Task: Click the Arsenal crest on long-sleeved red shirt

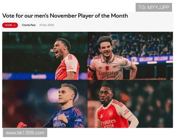Action: 111,113
